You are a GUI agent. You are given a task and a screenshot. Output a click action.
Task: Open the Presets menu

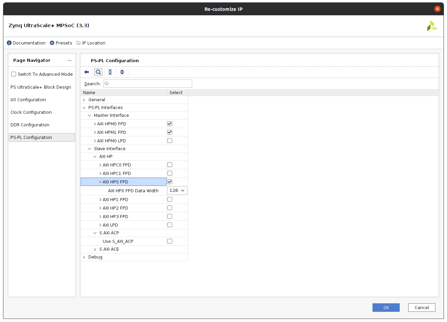(64, 43)
